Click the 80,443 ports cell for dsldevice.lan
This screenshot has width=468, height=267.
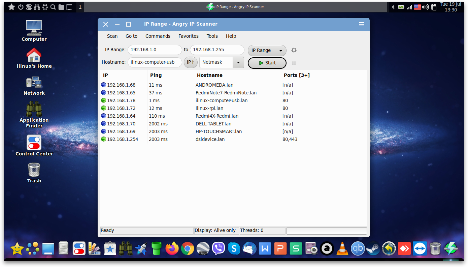click(x=290, y=139)
